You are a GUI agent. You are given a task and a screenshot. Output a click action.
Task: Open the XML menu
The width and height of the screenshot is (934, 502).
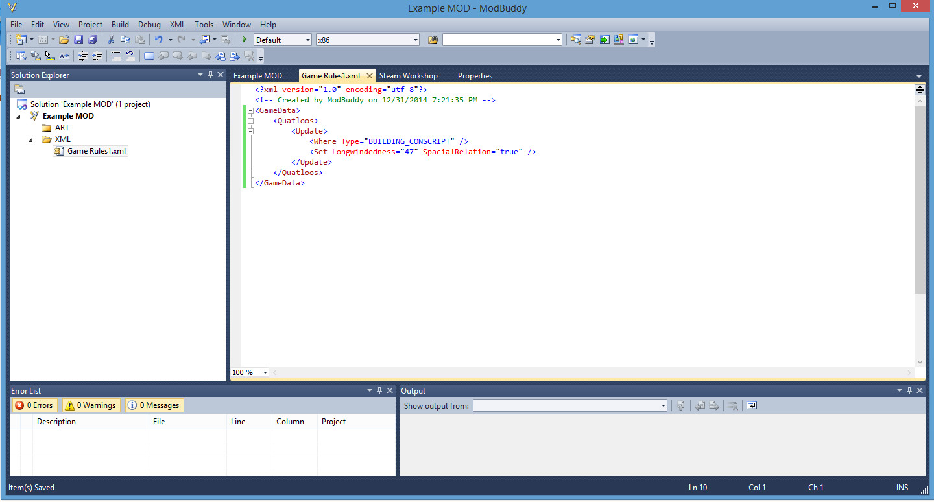click(x=177, y=25)
